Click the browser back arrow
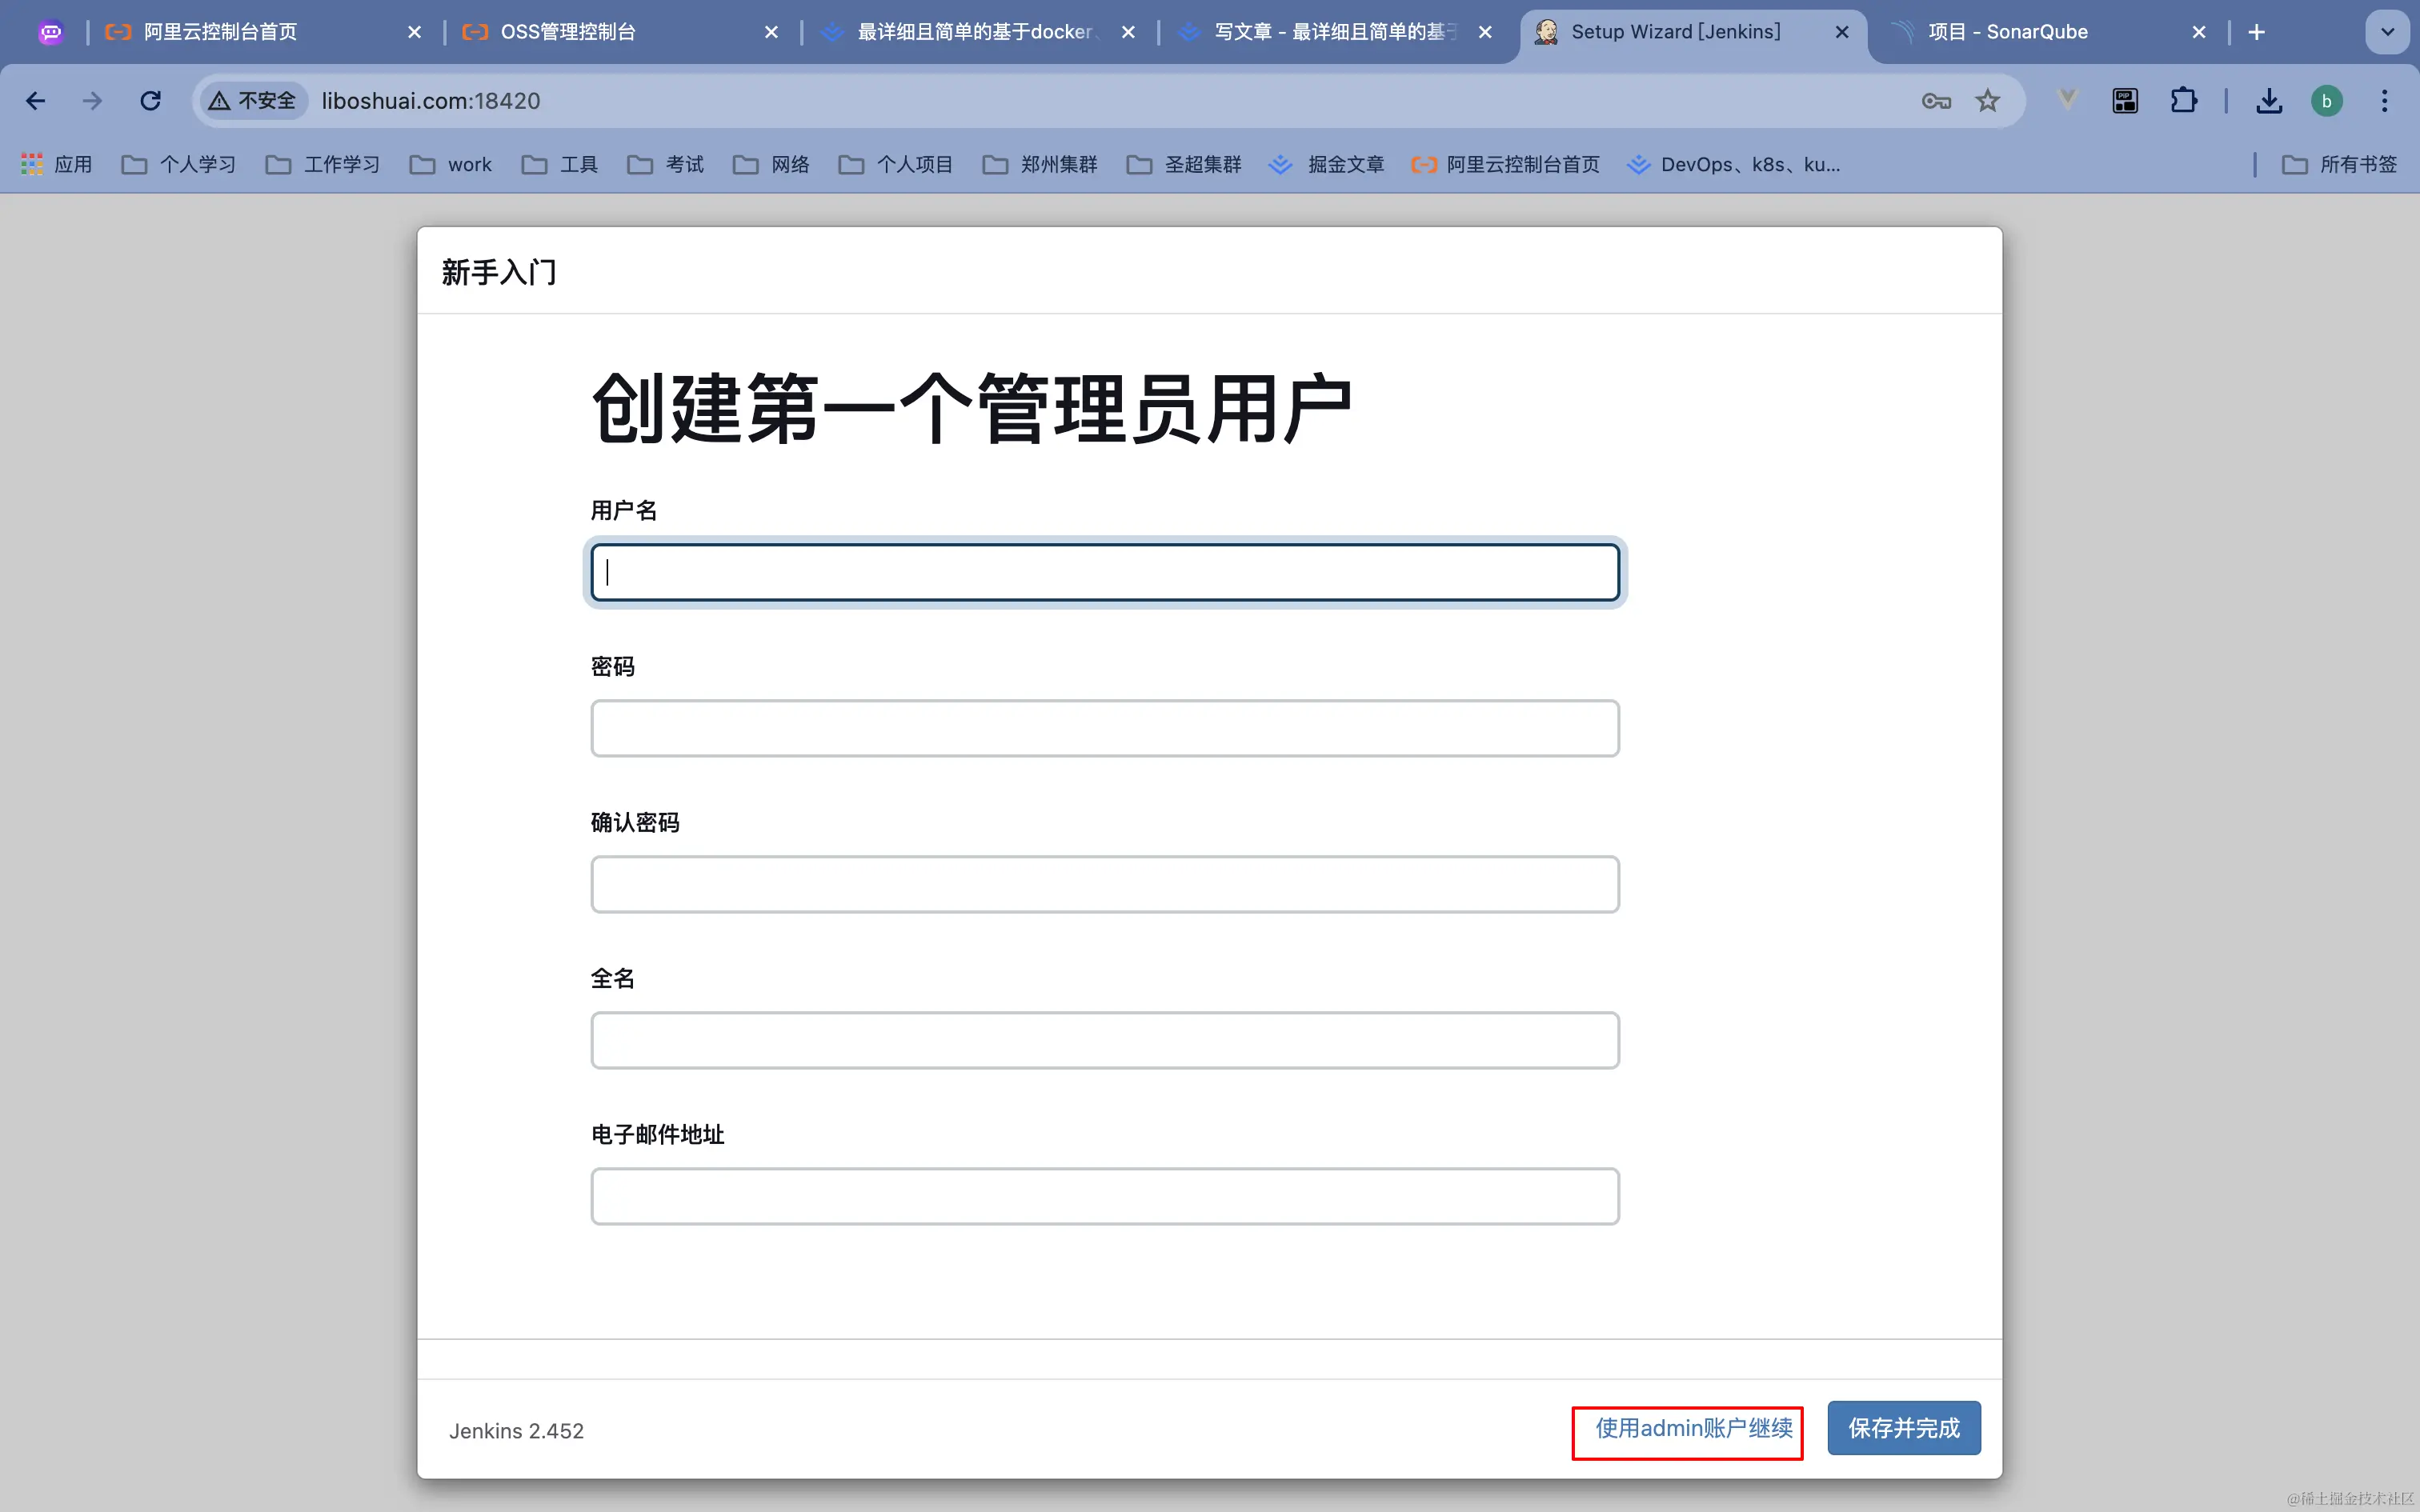This screenshot has width=2420, height=1512. click(x=36, y=101)
